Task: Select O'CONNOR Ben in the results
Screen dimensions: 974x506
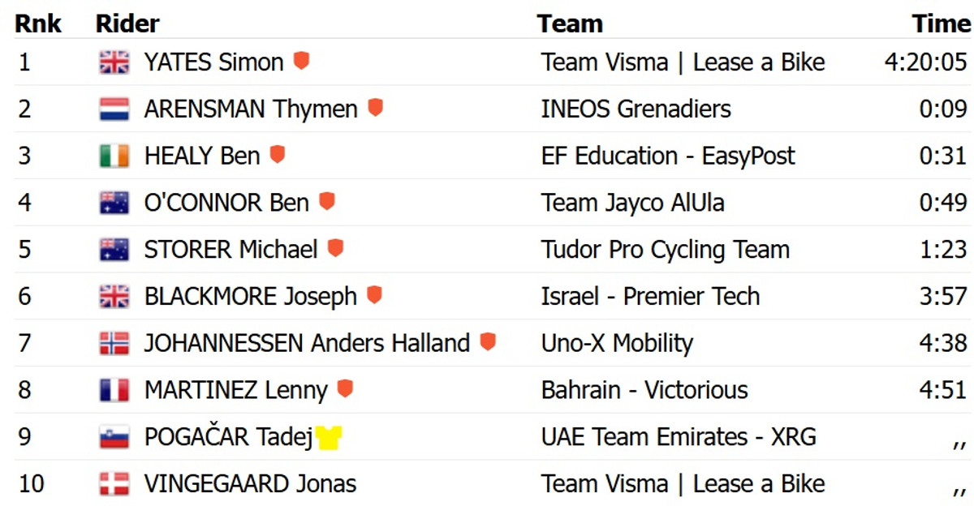Action: (226, 203)
